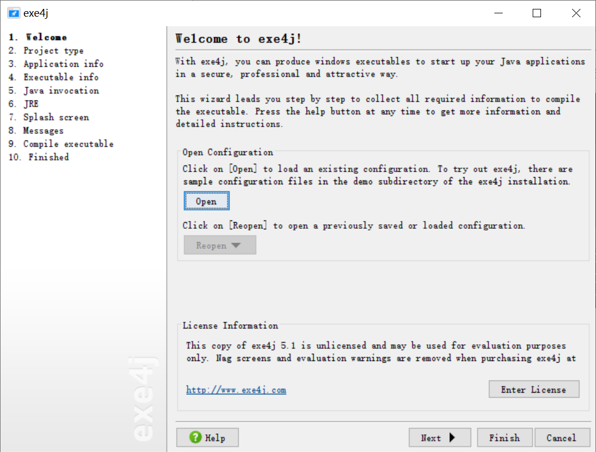Click the Finish button

pos(505,438)
